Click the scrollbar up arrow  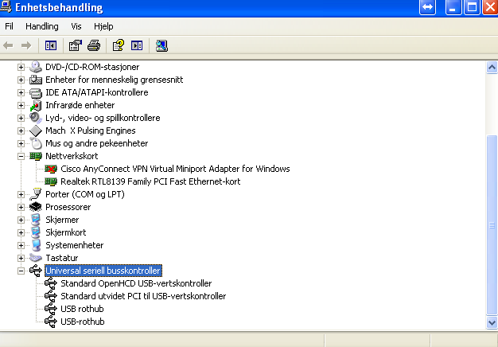click(492, 67)
